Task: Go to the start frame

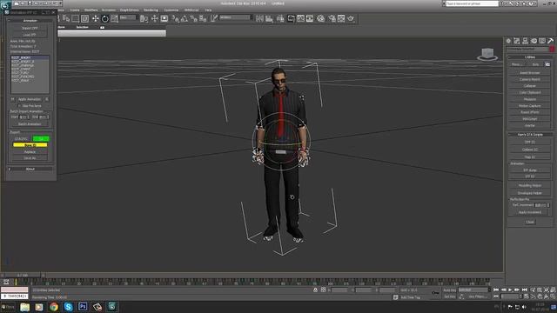Action: click(x=496, y=290)
